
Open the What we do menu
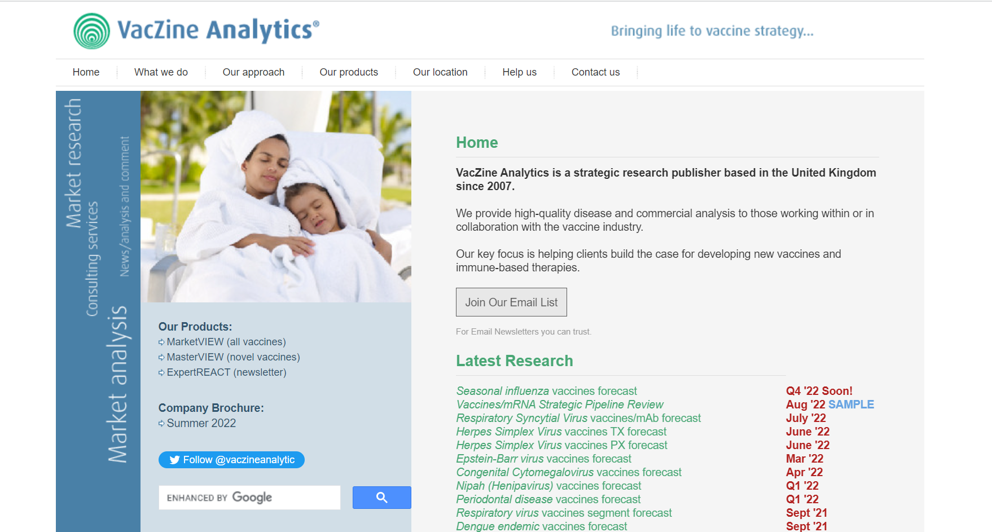[x=161, y=72]
